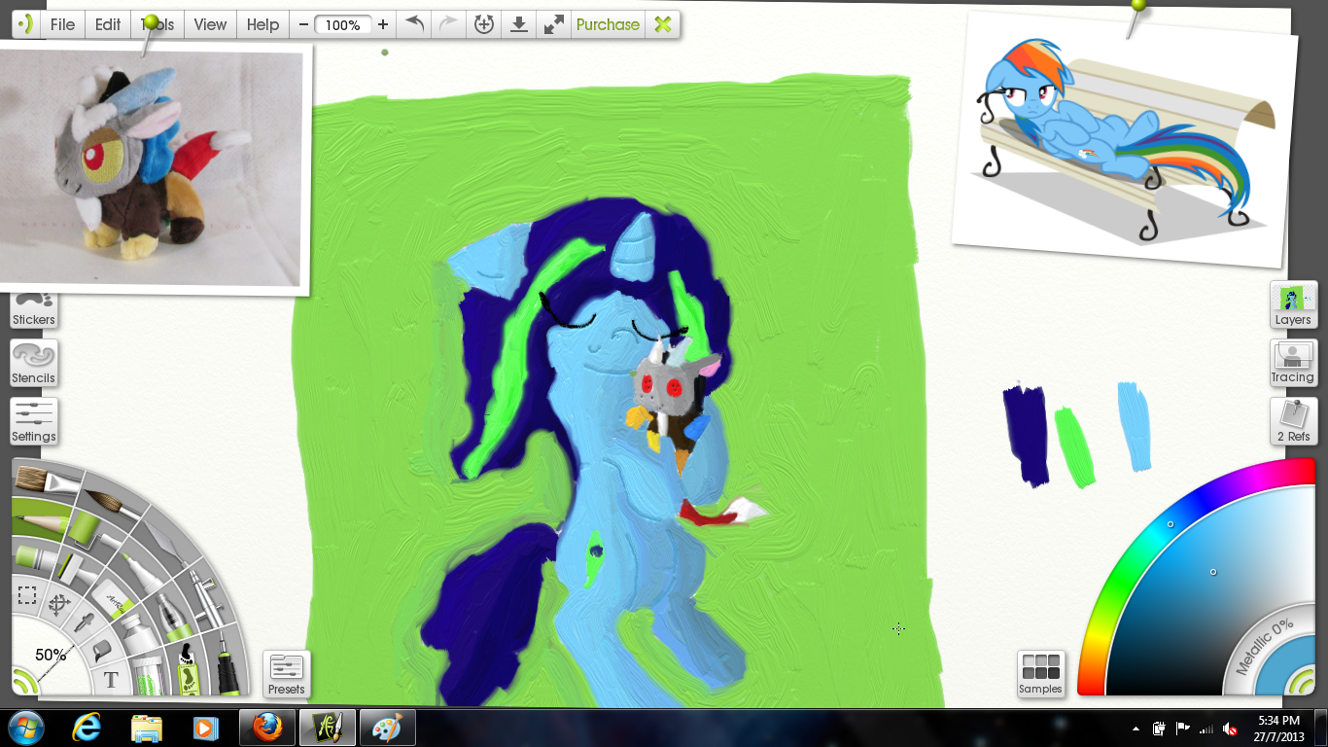Select the Airbrush tool
1328x747 pixels.
pyautogui.click(x=207, y=600)
